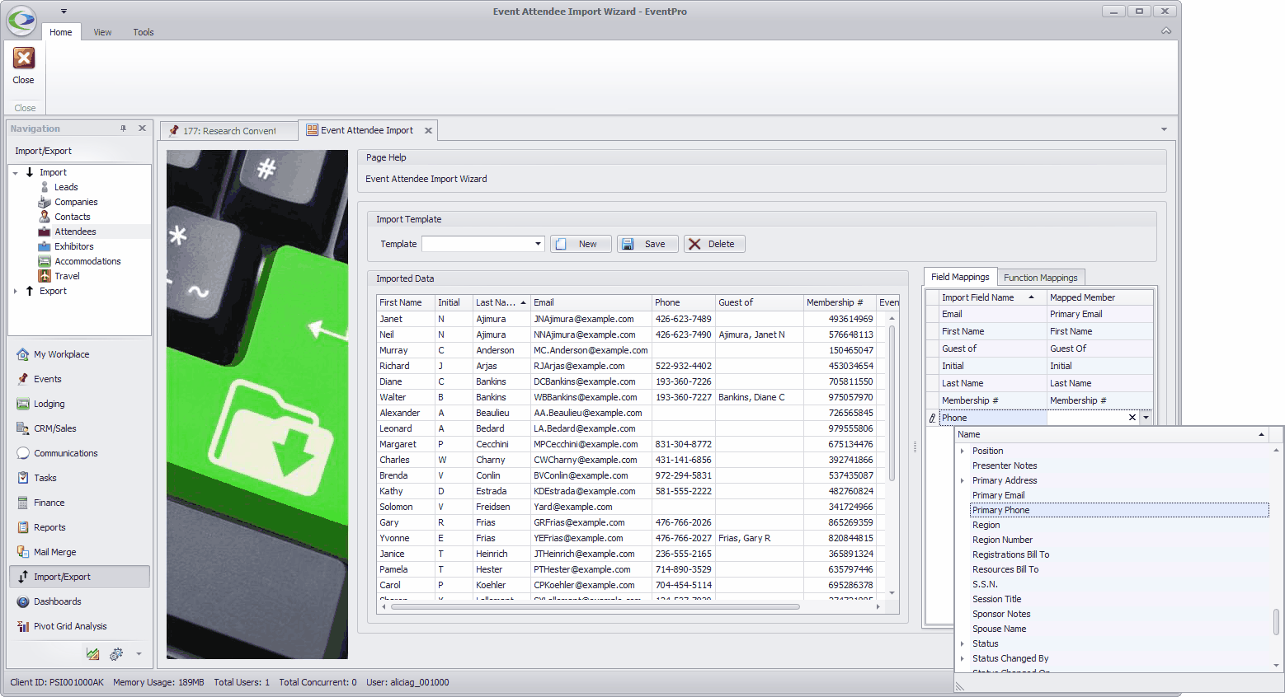Click the imported data vertical scrollbar

tap(892, 405)
